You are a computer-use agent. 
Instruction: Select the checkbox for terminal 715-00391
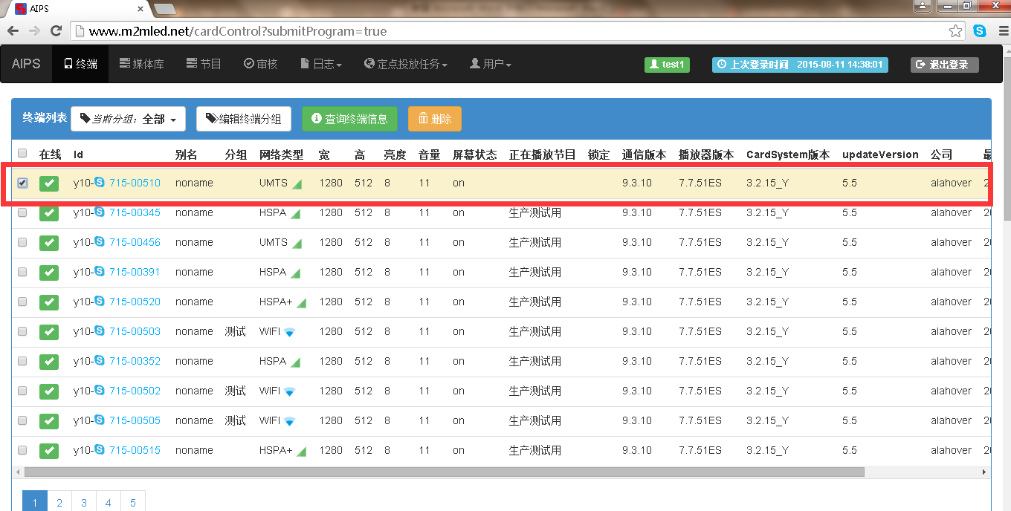point(22,272)
